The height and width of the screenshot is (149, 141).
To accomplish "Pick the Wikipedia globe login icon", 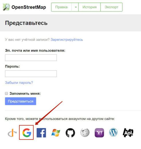I will (x=85, y=133).
